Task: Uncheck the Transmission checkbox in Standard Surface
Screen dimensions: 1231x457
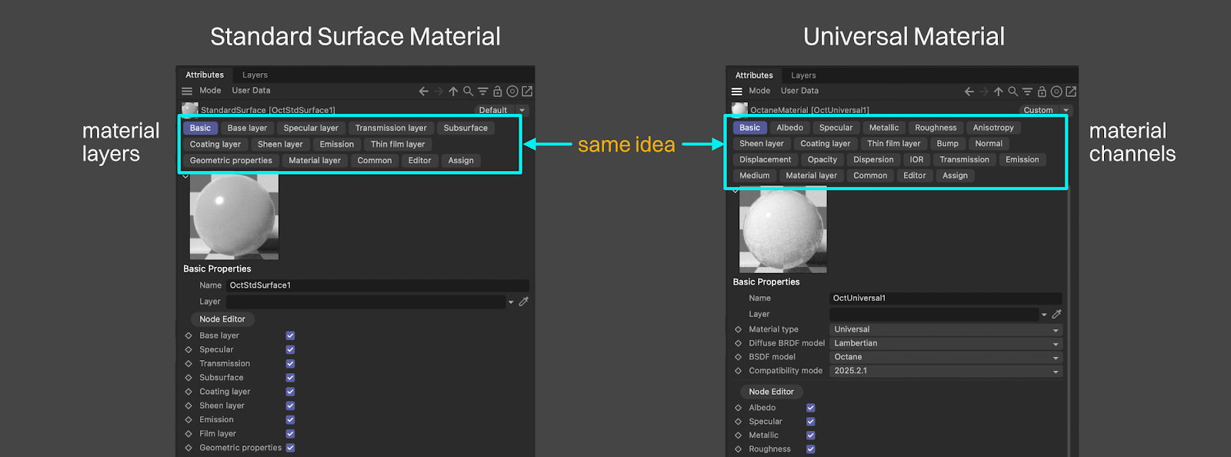Action: (290, 364)
